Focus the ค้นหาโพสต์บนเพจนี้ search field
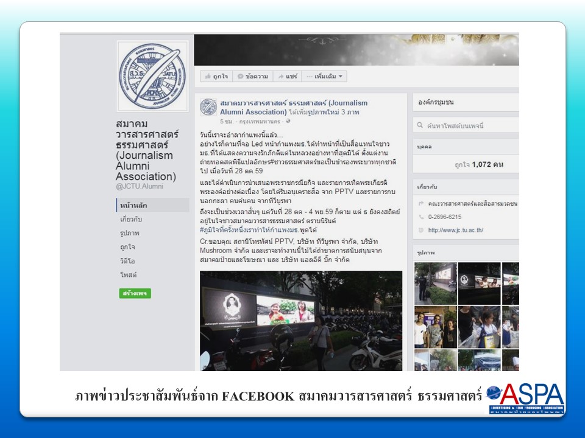585x438 pixels. [466, 125]
